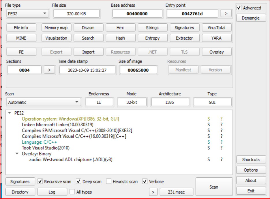This screenshot has height=199, width=270.
Task: Open the Hex viewer
Action: point(120,28)
